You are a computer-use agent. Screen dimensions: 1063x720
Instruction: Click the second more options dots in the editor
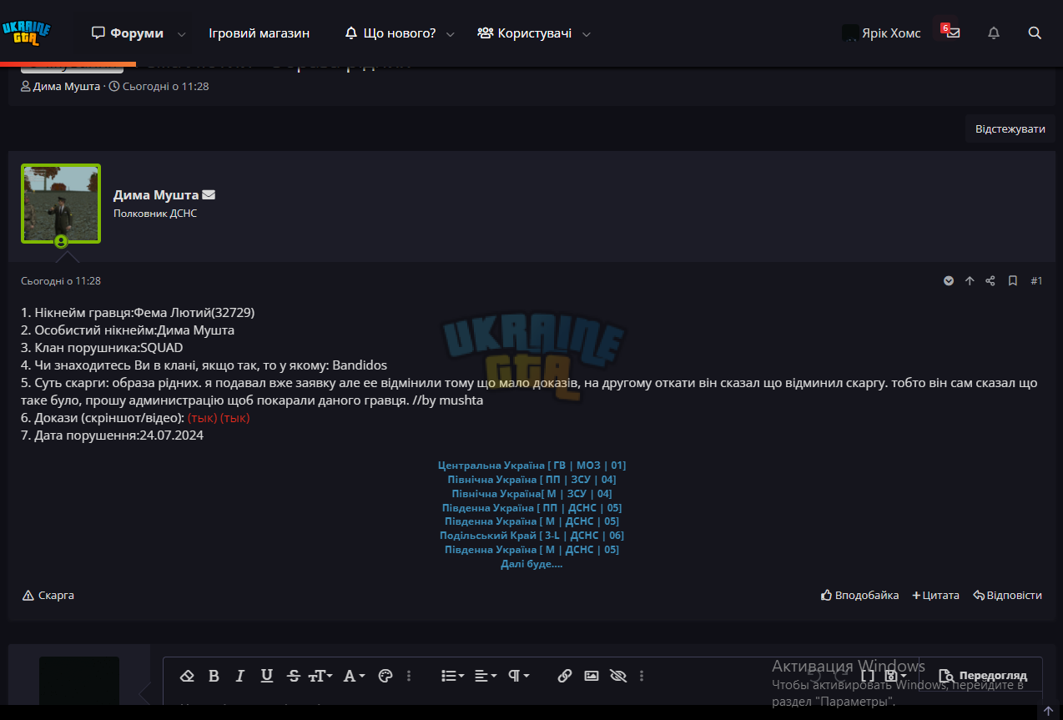click(641, 676)
